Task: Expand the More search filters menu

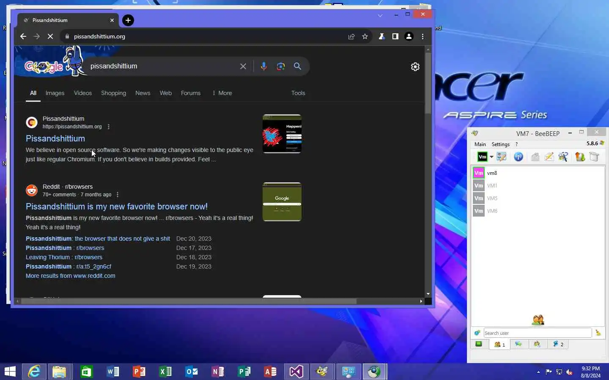Action: [222, 93]
